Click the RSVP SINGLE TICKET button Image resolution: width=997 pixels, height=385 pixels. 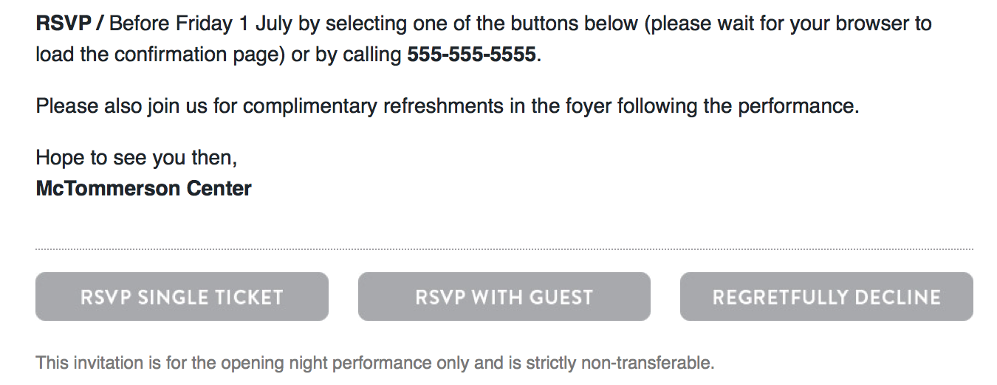coord(182,296)
